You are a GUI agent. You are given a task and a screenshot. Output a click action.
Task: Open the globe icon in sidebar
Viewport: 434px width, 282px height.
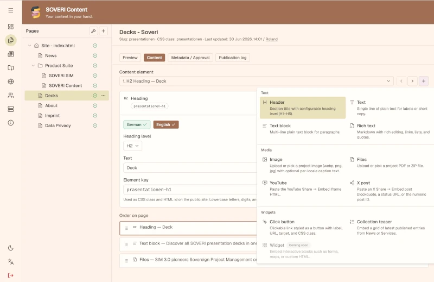click(10, 82)
